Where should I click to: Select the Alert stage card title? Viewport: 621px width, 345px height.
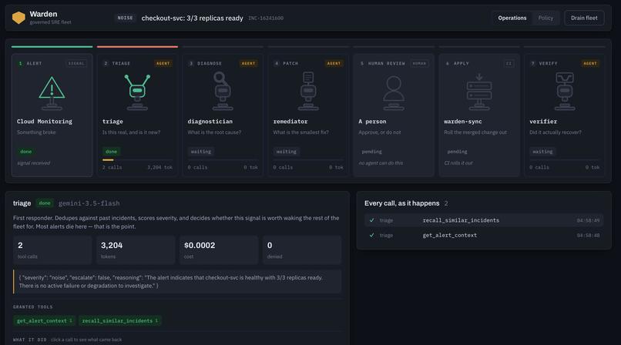tap(34, 63)
